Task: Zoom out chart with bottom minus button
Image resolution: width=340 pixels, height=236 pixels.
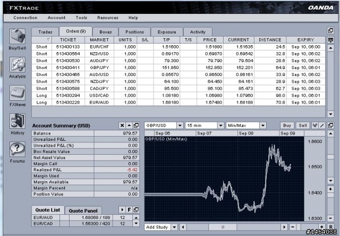Action: pos(293,227)
